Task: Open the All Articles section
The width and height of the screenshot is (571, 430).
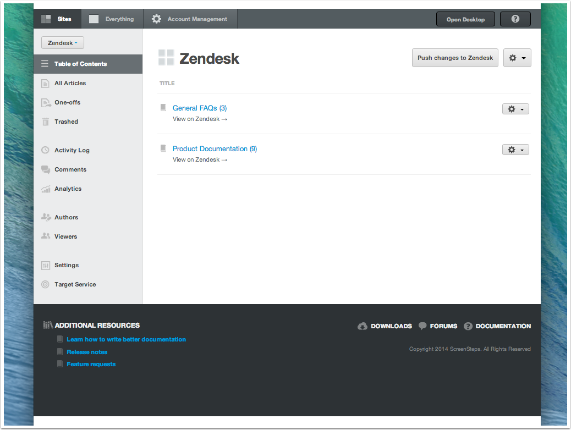Action: 70,83
